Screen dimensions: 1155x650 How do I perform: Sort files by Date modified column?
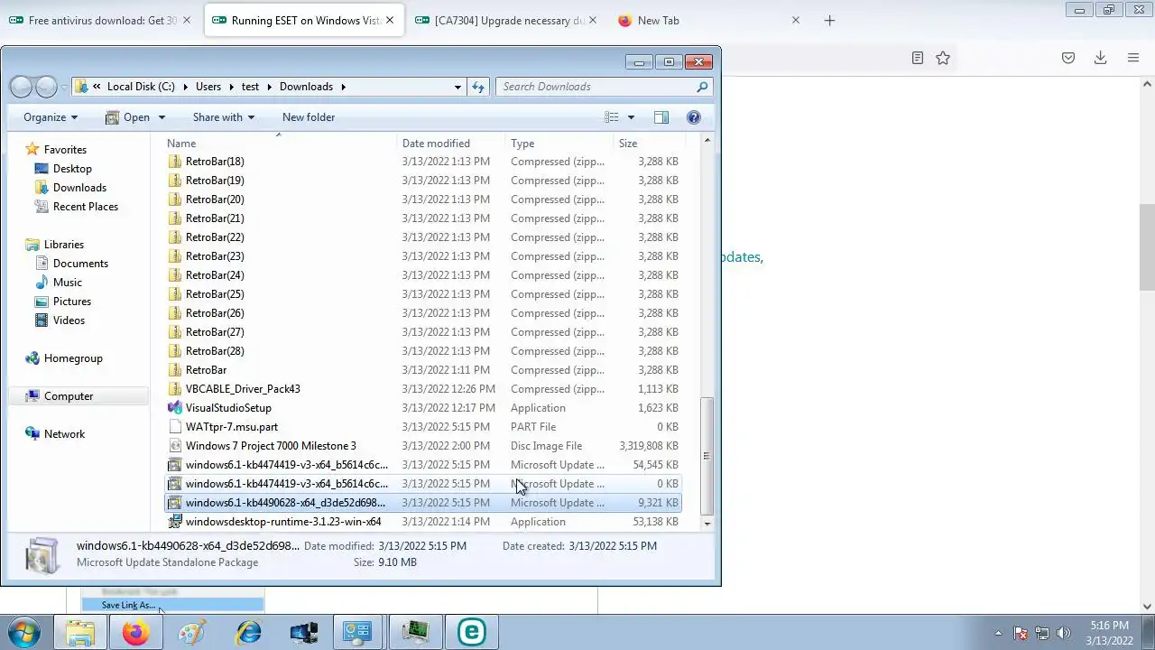451,144
